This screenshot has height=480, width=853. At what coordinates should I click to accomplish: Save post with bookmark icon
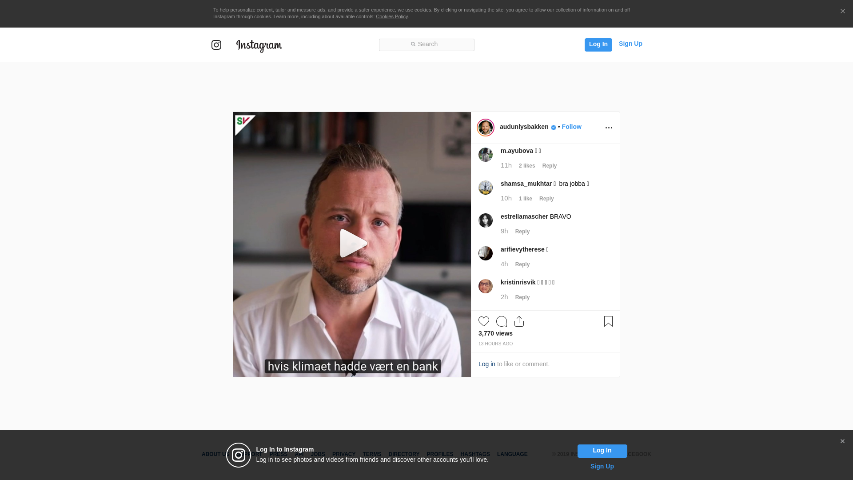608,321
